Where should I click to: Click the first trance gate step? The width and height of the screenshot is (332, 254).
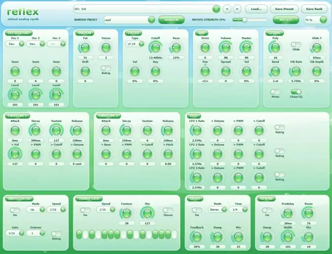[x=79, y=235]
